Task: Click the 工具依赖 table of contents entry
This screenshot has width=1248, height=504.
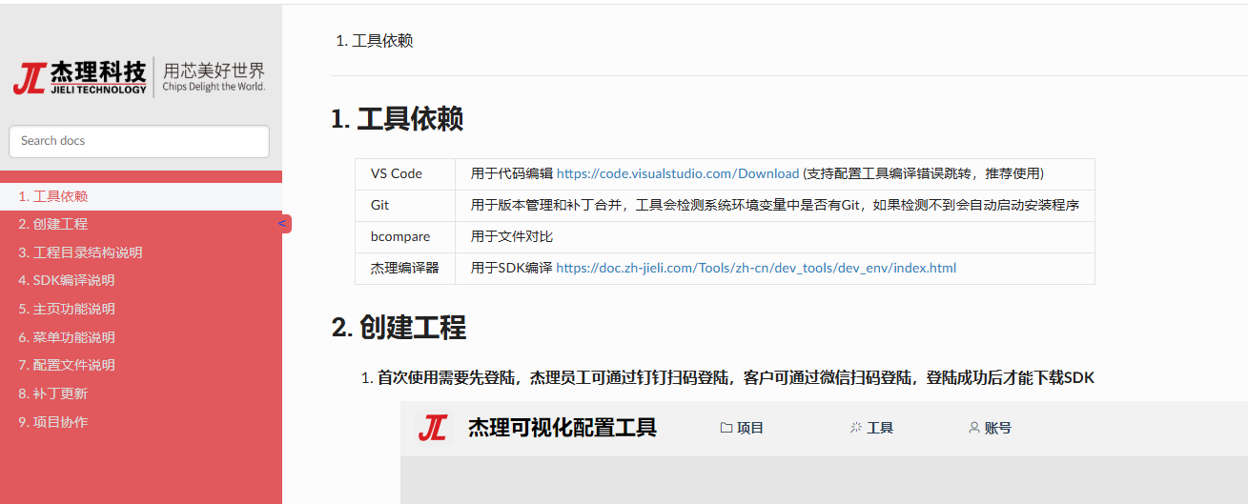Action: [382, 41]
